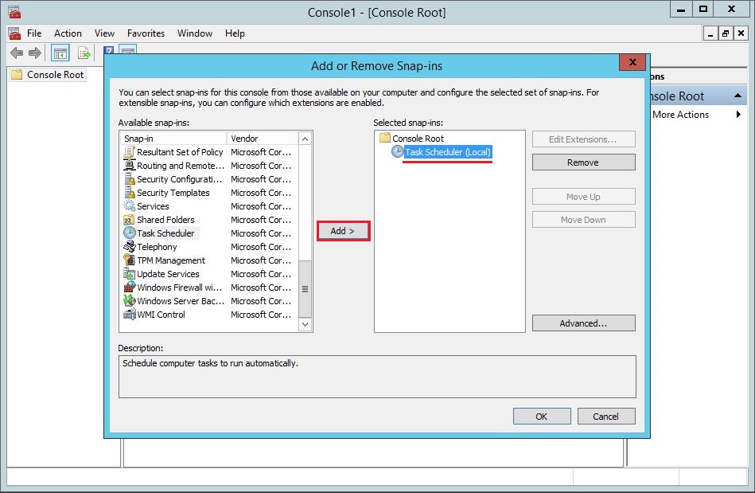755x493 pixels.
Task: Click the Export List toolbar icon
Action: click(x=84, y=53)
